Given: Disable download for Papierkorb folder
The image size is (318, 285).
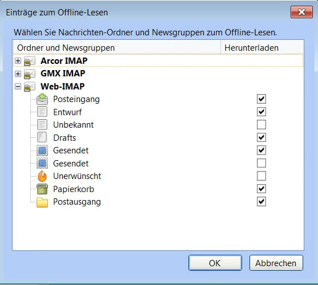Looking at the screenshot, I should pos(261,189).
